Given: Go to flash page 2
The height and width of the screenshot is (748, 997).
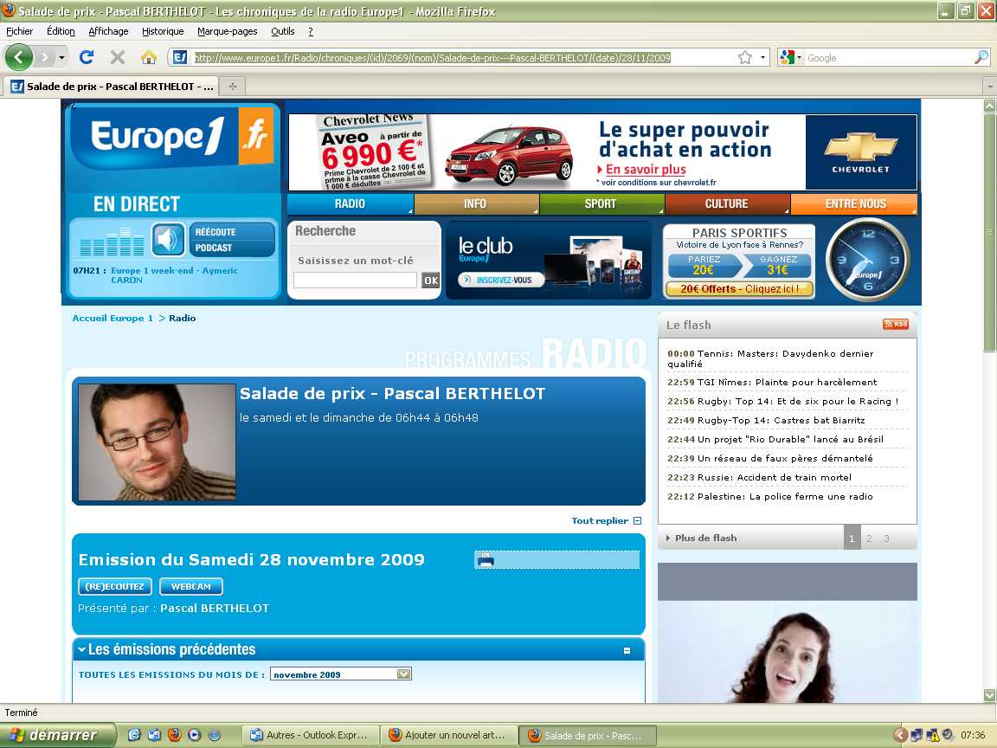Looking at the screenshot, I should [869, 538].
